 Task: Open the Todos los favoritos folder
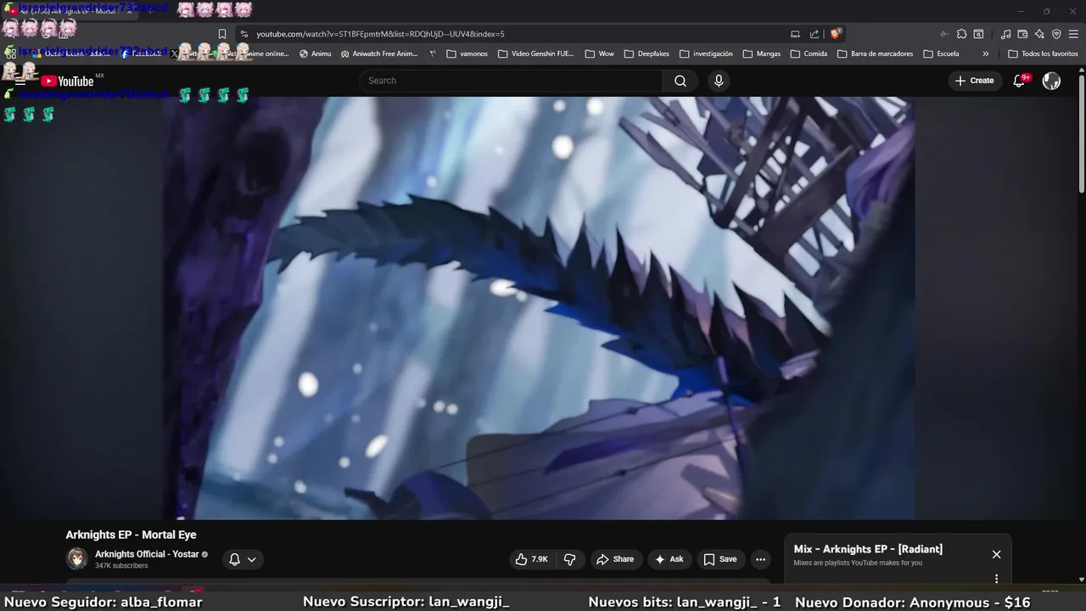pos(1043,53)
